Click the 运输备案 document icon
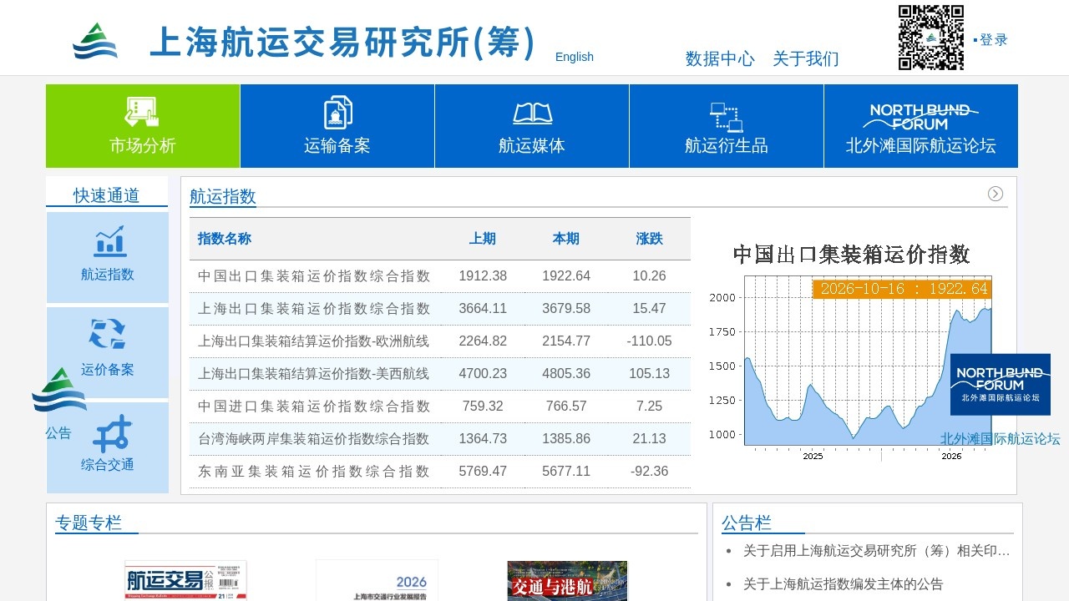The image size is (1069, 601). pyautogui.click(x=337, y=113)
